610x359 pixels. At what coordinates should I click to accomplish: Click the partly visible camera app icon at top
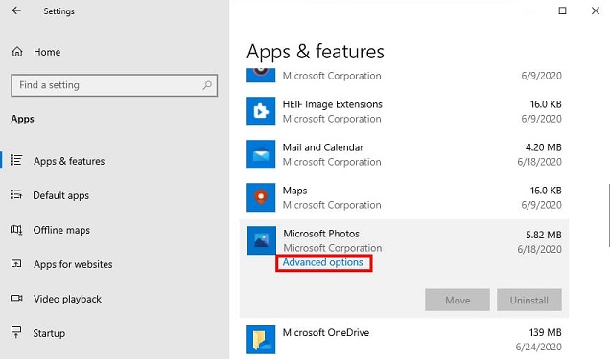coord(261,76)
